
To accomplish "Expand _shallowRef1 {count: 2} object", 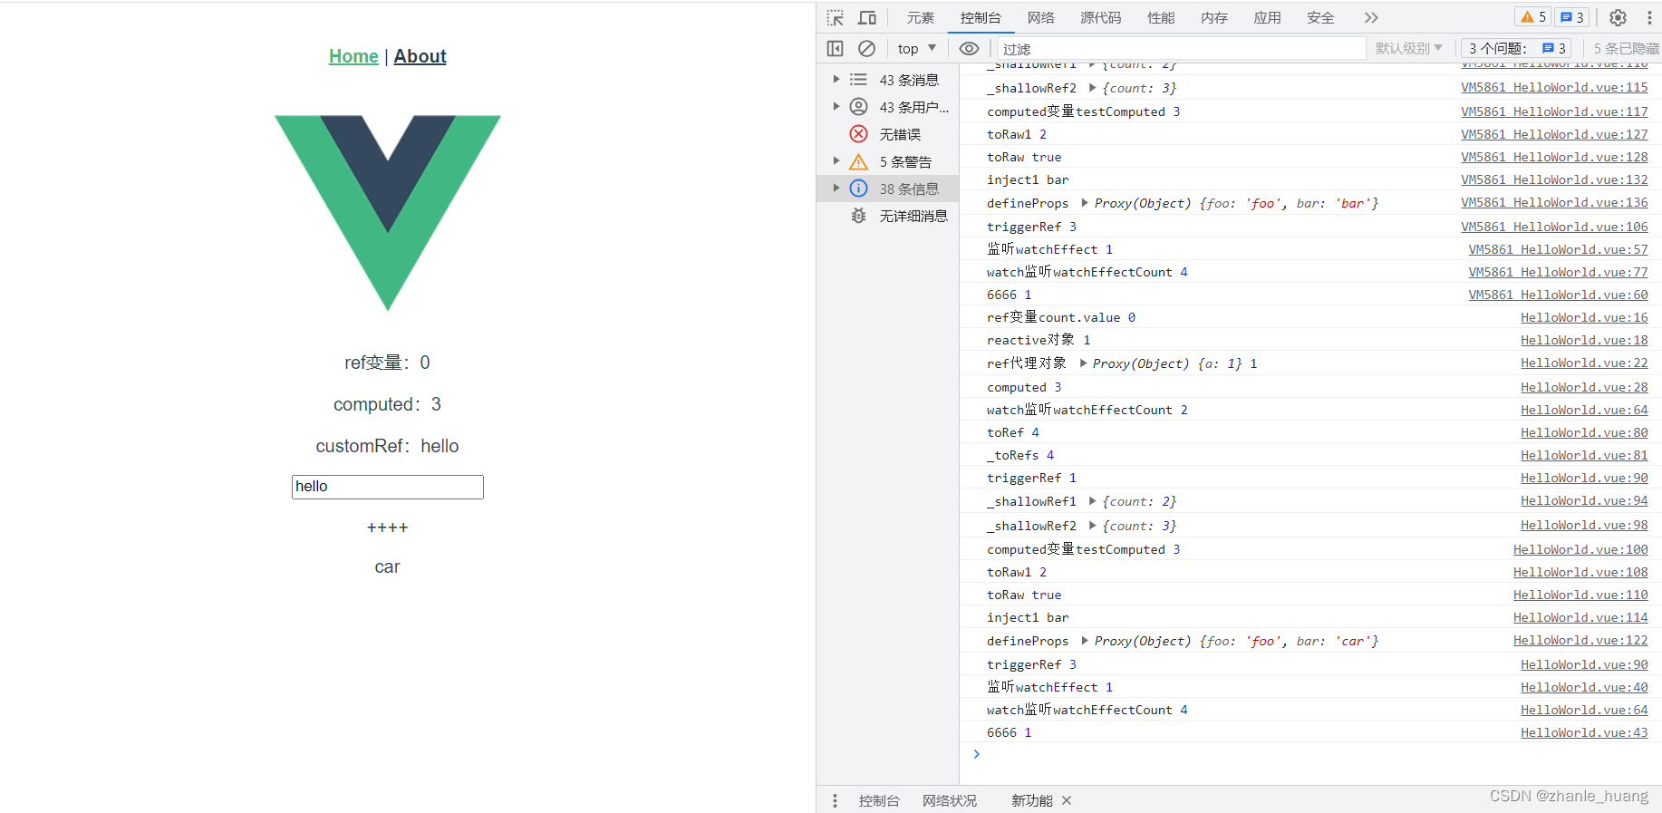I will point(1092,501).
